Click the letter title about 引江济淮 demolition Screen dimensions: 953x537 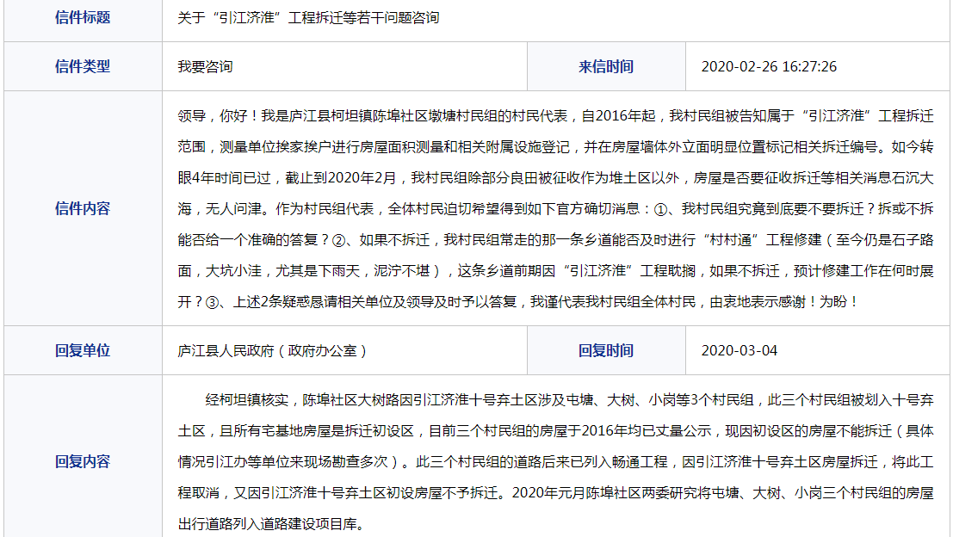308,17
